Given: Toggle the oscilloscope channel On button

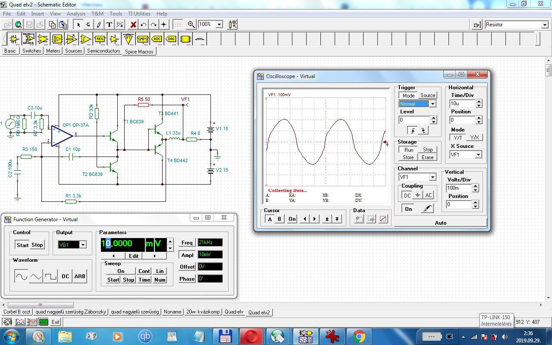Looking at the screenshot, I should [408, 209].
